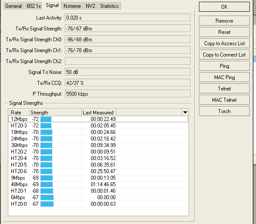Select the HT20-0 rate row
This screenshot has width=256, height=224.
click(x=98, y=204)
